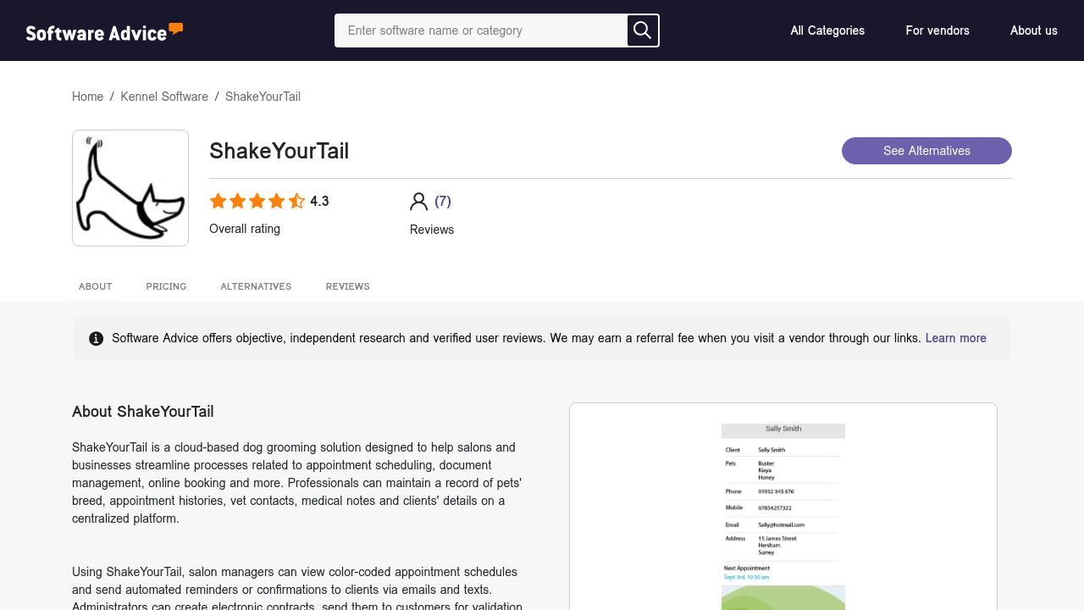Viewport: 1084px width, 610px height.
Task: Open the About us link in header
Action: [x=1033, y=30]
